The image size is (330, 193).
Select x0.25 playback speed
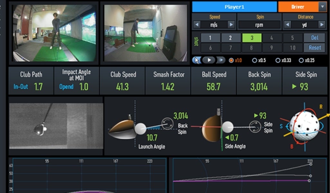(x=306, y=60)
